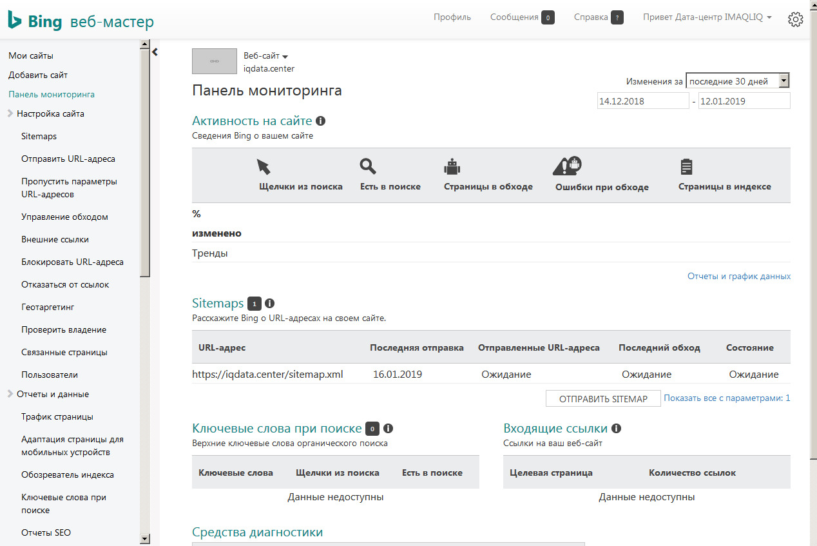Open Ключевые слова при поиске heading link
The image size is (817, 546).
click(x=277, y=428)
